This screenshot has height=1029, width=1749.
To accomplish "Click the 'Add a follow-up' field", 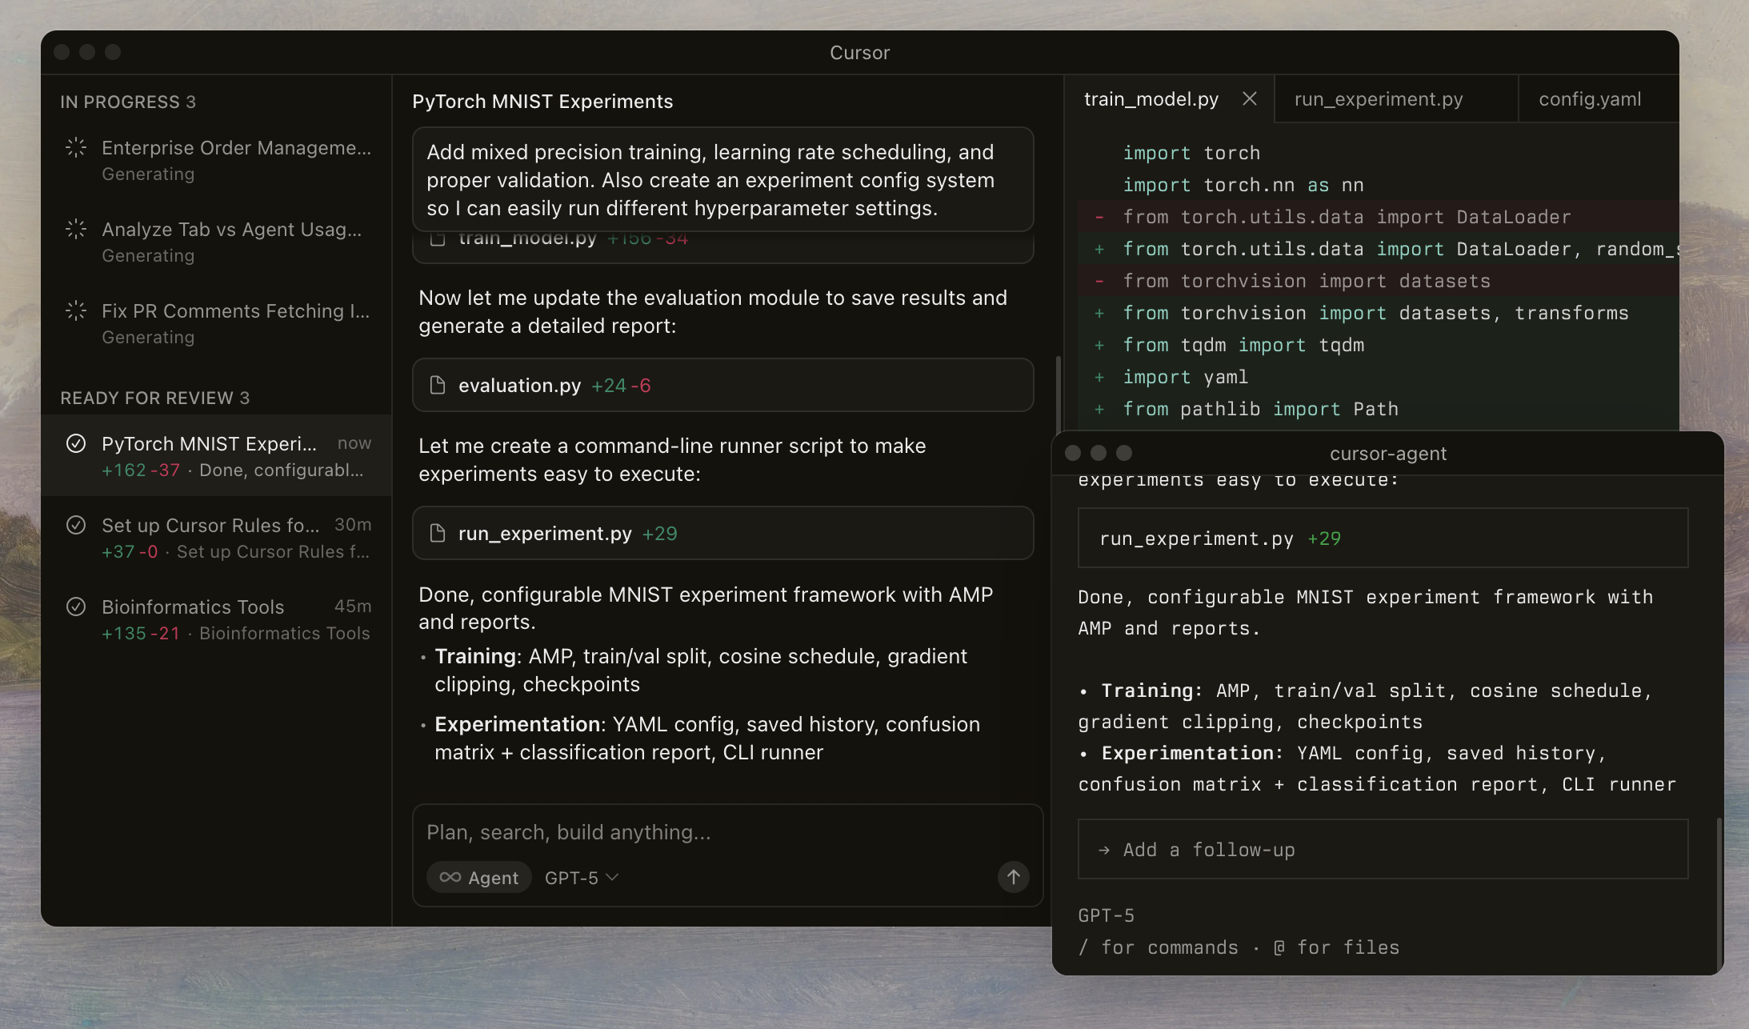I will coord(1382,849).
